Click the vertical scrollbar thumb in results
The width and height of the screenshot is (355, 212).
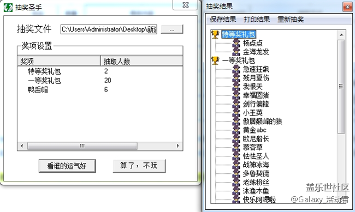pos(341,87)
